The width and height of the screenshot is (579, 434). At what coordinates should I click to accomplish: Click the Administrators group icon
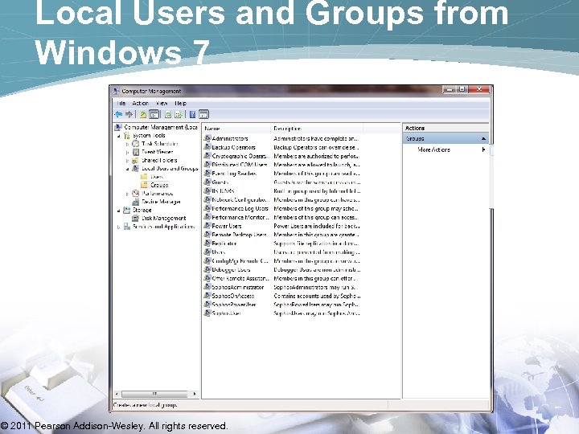tap(207, 138)
